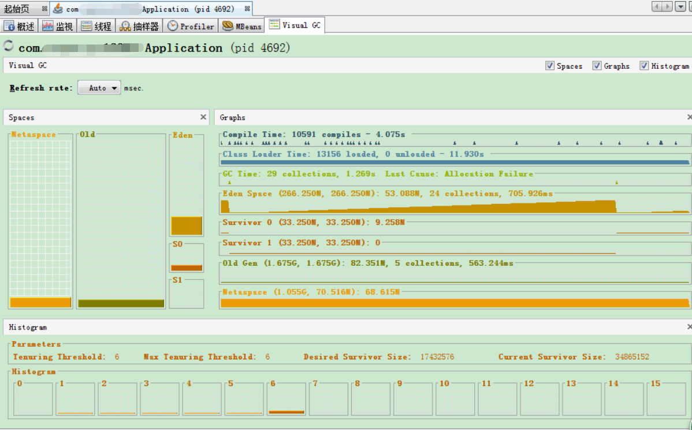Open the Refresh rate Auto dropdown

99,88
